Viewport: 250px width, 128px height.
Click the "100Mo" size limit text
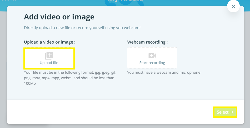click(30, 83)
